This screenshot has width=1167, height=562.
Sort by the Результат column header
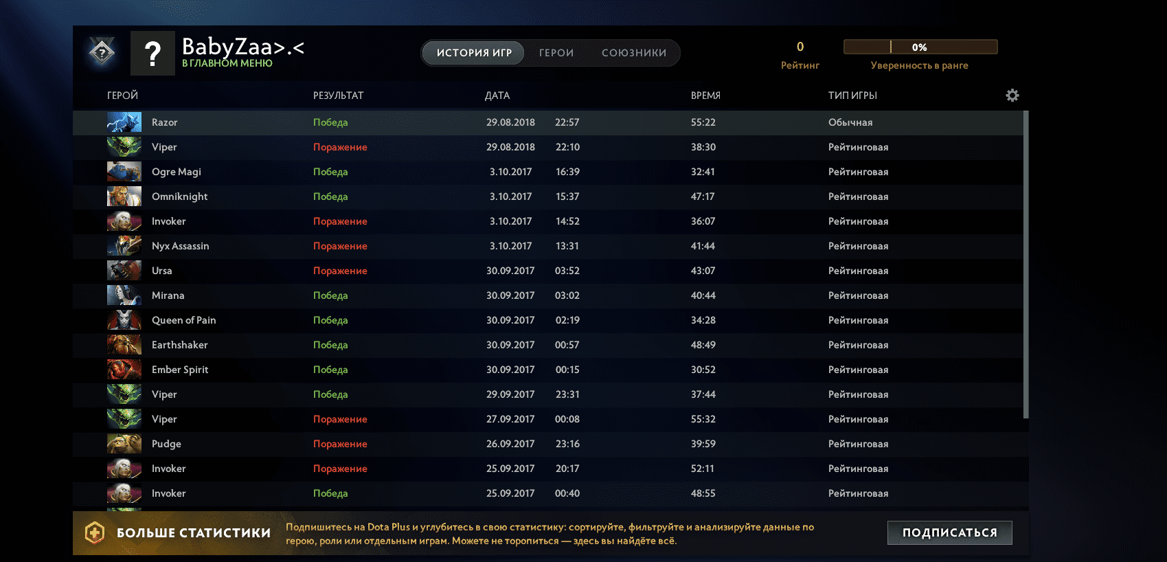338,95
